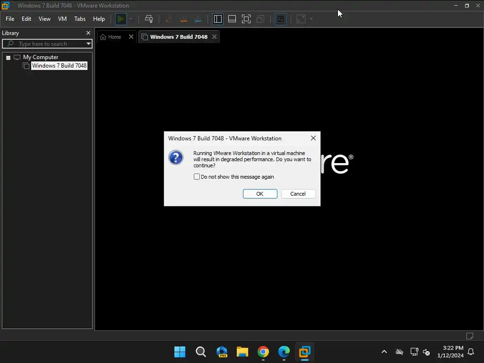Open the notifications bell icon

[x=471, y=352]
